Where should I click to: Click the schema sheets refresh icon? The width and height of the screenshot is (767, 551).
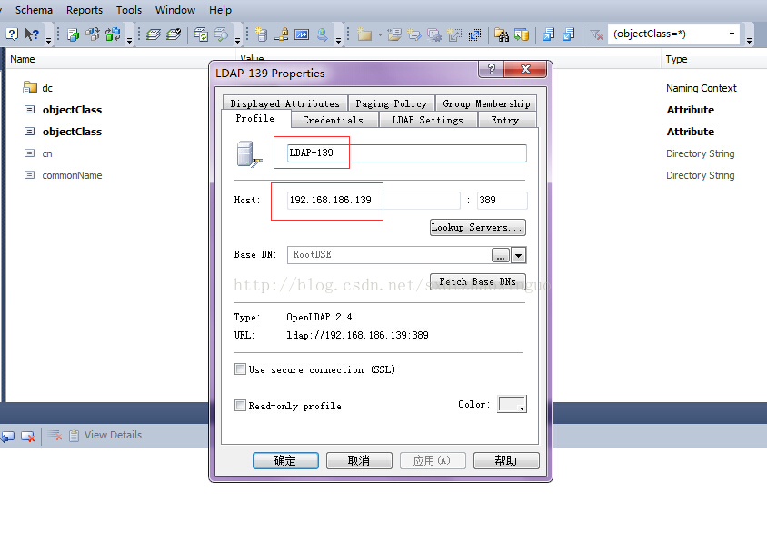tap(201, 34)
